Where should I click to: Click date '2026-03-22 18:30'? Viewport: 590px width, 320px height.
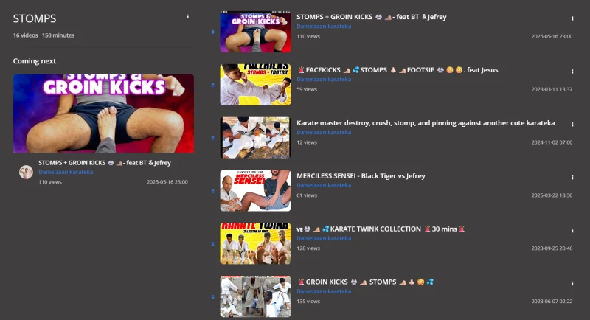[552, 195]
